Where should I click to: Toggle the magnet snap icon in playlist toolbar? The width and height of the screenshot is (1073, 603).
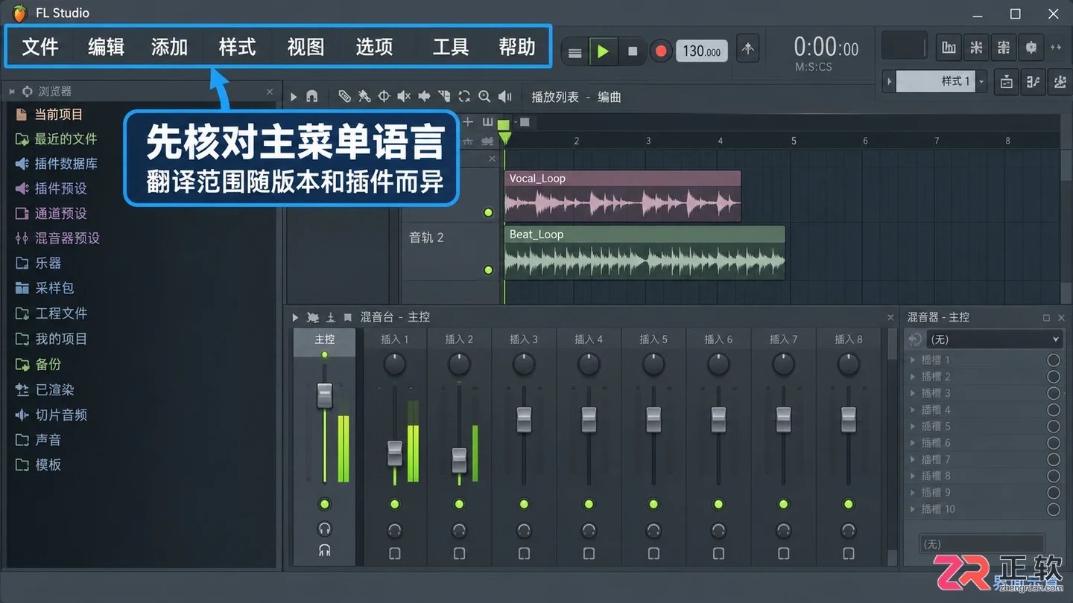(x=312, y=96)
